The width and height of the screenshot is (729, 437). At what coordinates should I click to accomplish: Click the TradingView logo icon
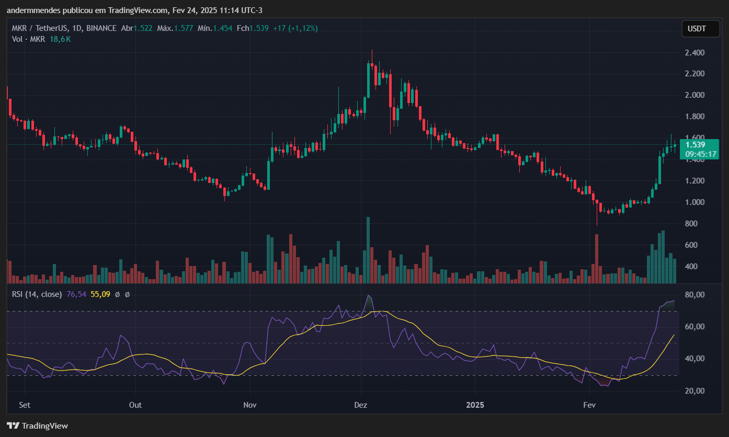click(x=13, y=426)
